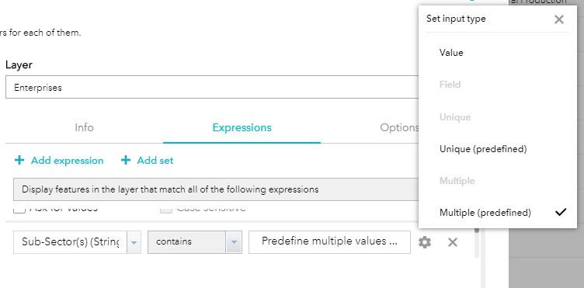
Task: Open the Enterprises layer dropdown
Action: 212,88
